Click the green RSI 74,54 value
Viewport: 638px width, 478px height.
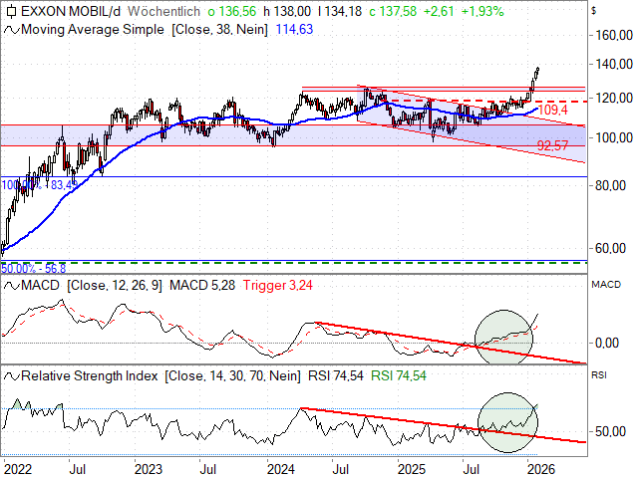399,376
